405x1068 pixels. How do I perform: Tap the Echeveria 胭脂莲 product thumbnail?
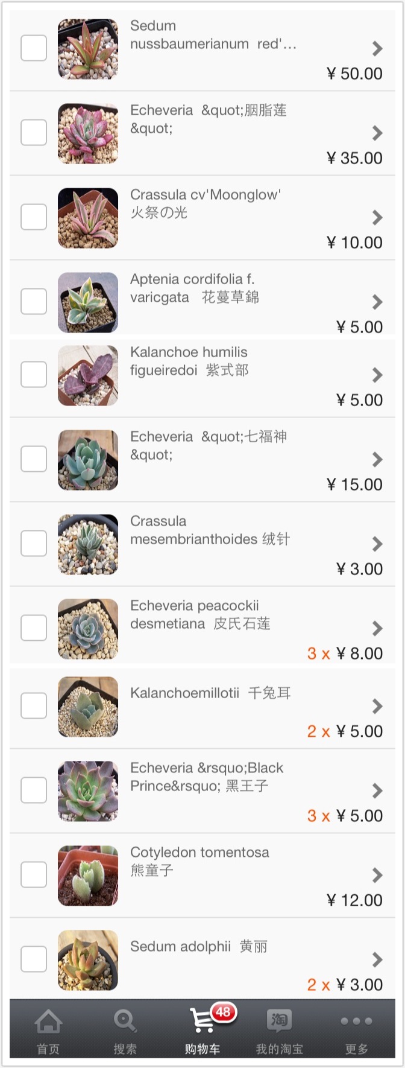[88, 133]
